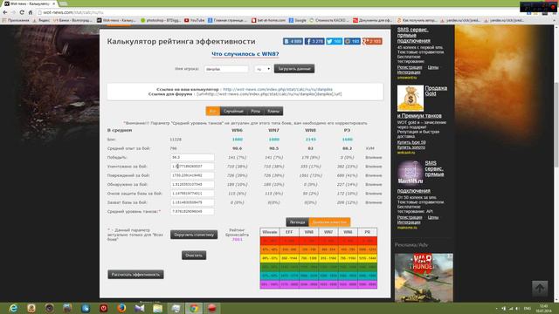Switch to the 'Кланы' tab
The width and height of the screenshot is (559, 314).
coord(273,111)
